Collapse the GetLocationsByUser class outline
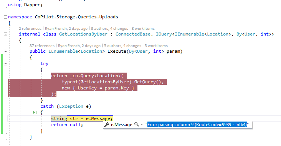 [x=5, y=34]
